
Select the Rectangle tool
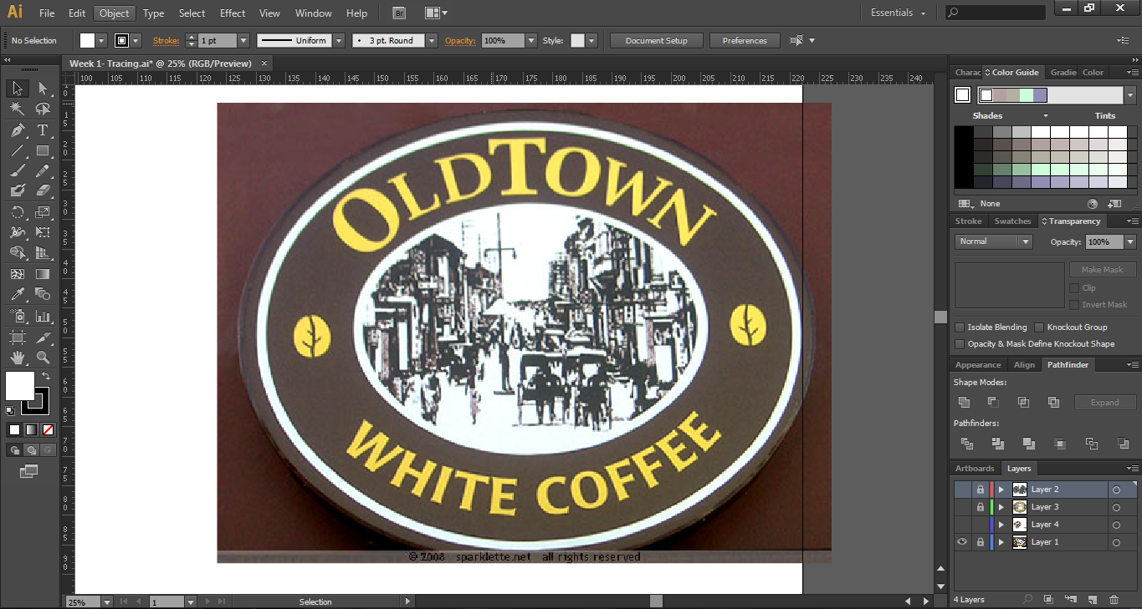point(43,151)
